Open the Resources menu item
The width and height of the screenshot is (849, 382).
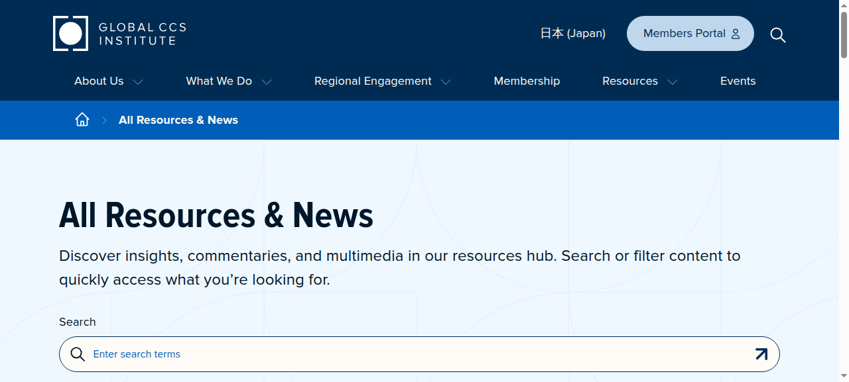(630, 81)
